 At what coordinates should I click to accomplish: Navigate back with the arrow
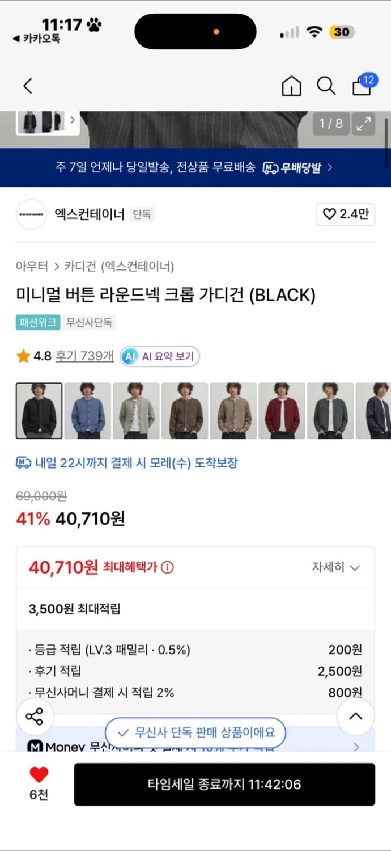coord(27,86)
